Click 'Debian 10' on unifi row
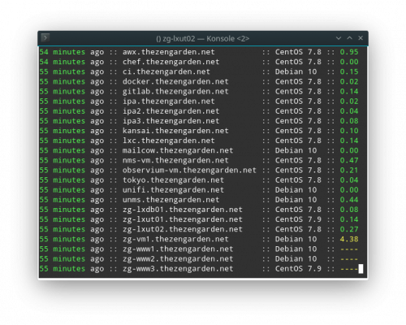Image resolution: width=406 pixels, height=325 pixels. pos(296,190)
